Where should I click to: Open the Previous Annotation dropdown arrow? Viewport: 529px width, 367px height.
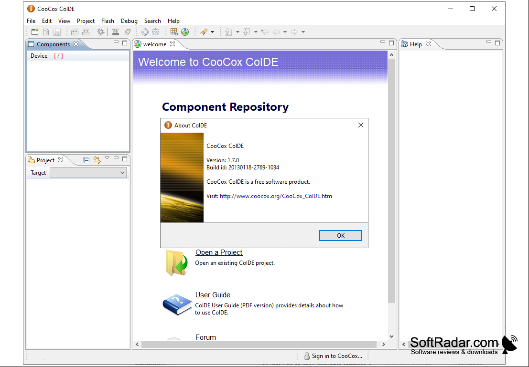(x=256, y=32)
